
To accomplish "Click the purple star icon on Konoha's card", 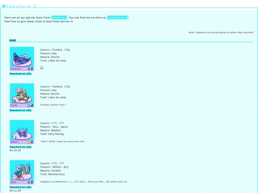I will click(x=29, y=105).
